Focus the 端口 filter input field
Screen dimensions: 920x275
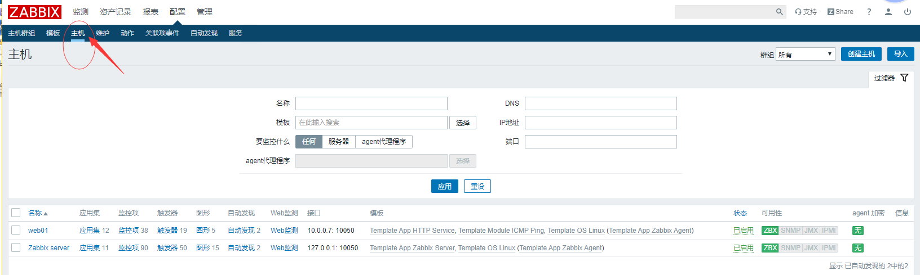[x=601, y=142]
